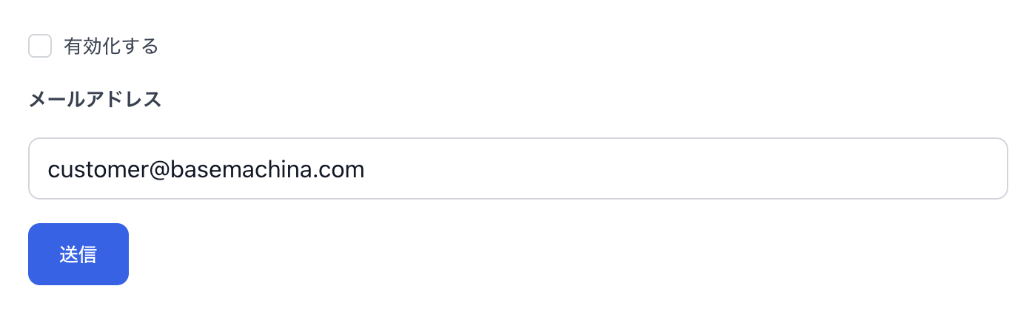
Task: Toggle the activation checkbox on
Action: coord(40,46)
